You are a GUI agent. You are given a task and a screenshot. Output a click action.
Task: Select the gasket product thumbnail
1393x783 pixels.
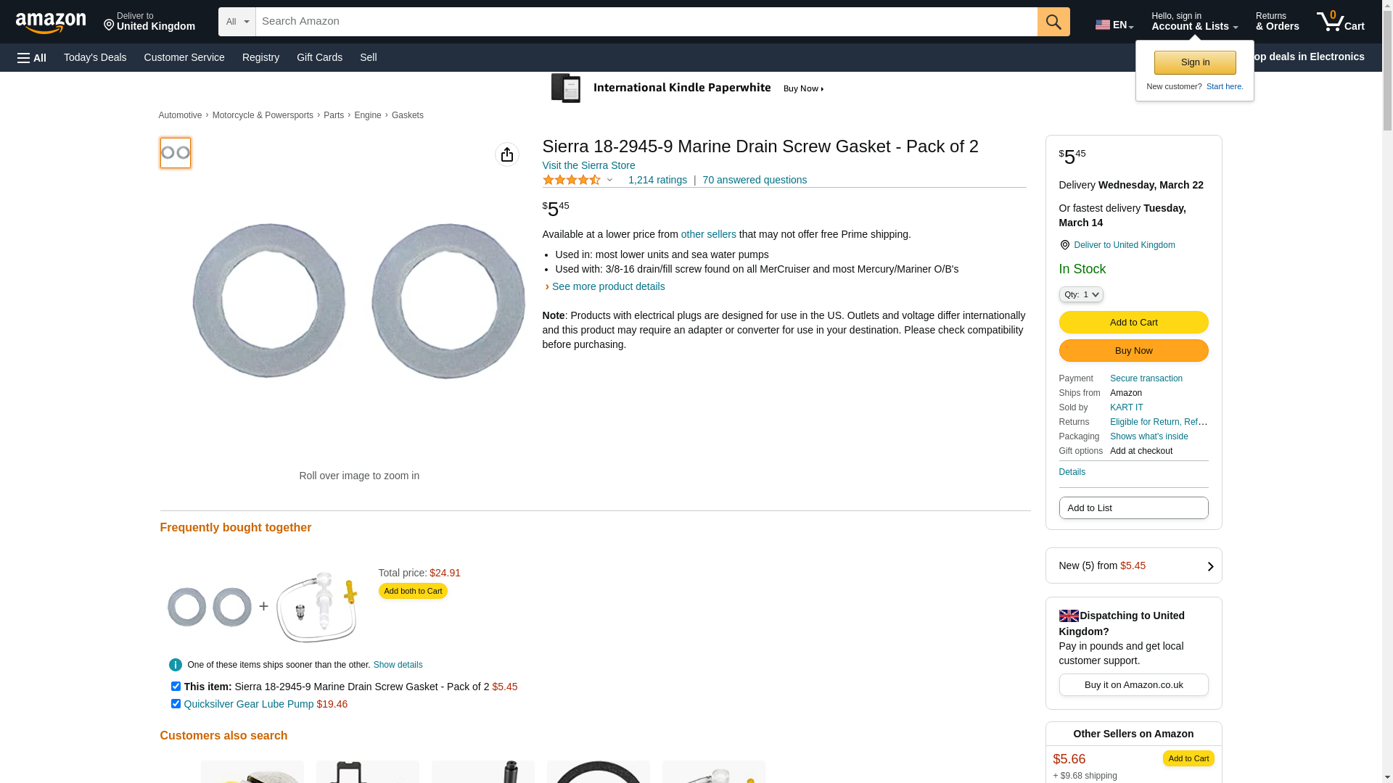[176, 153]
